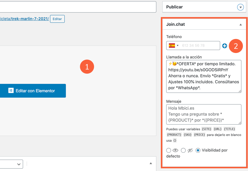The height and width of the screenshot is (171, 248).
Task: Select the open-eye visibility radio option
Action: pyautogui.click(x=169, y=150)
